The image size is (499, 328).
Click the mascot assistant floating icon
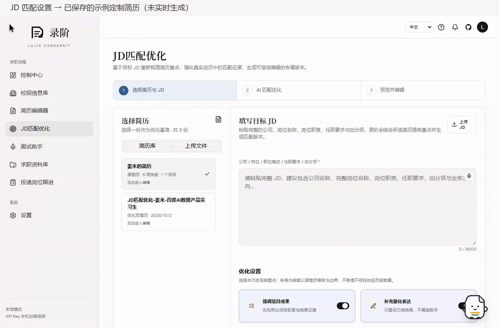pyautogui.click(x=475, y=307)
